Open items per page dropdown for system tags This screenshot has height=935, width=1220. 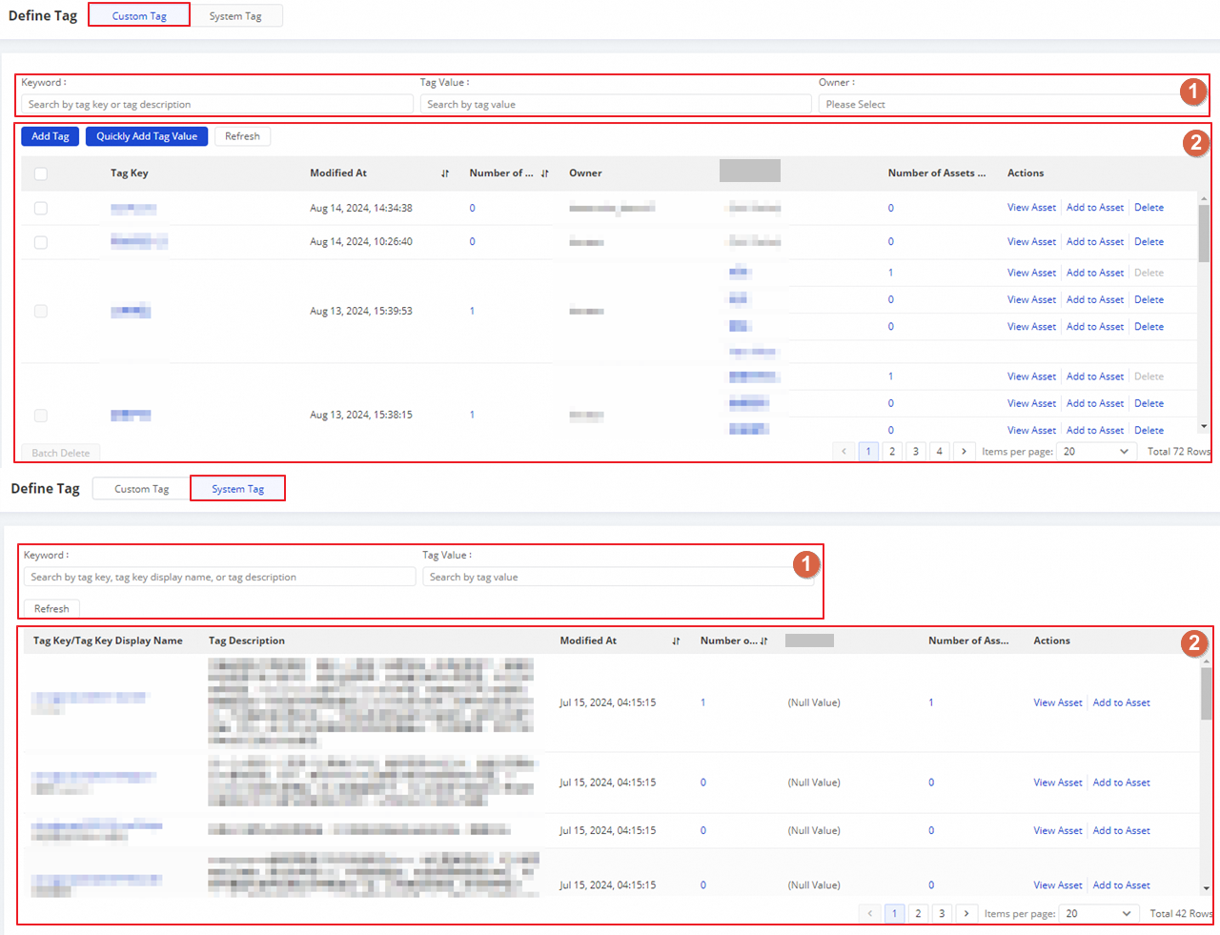click(1099, 913)
